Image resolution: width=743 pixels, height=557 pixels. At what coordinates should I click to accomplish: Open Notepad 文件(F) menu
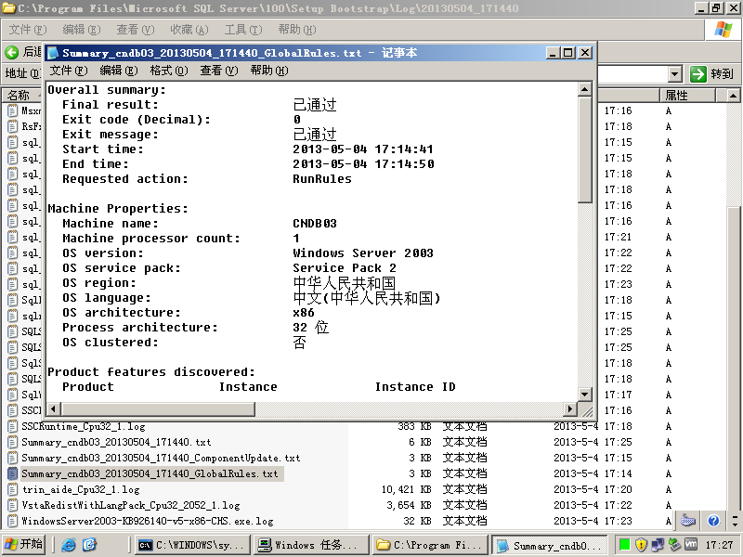pos(69,71)
